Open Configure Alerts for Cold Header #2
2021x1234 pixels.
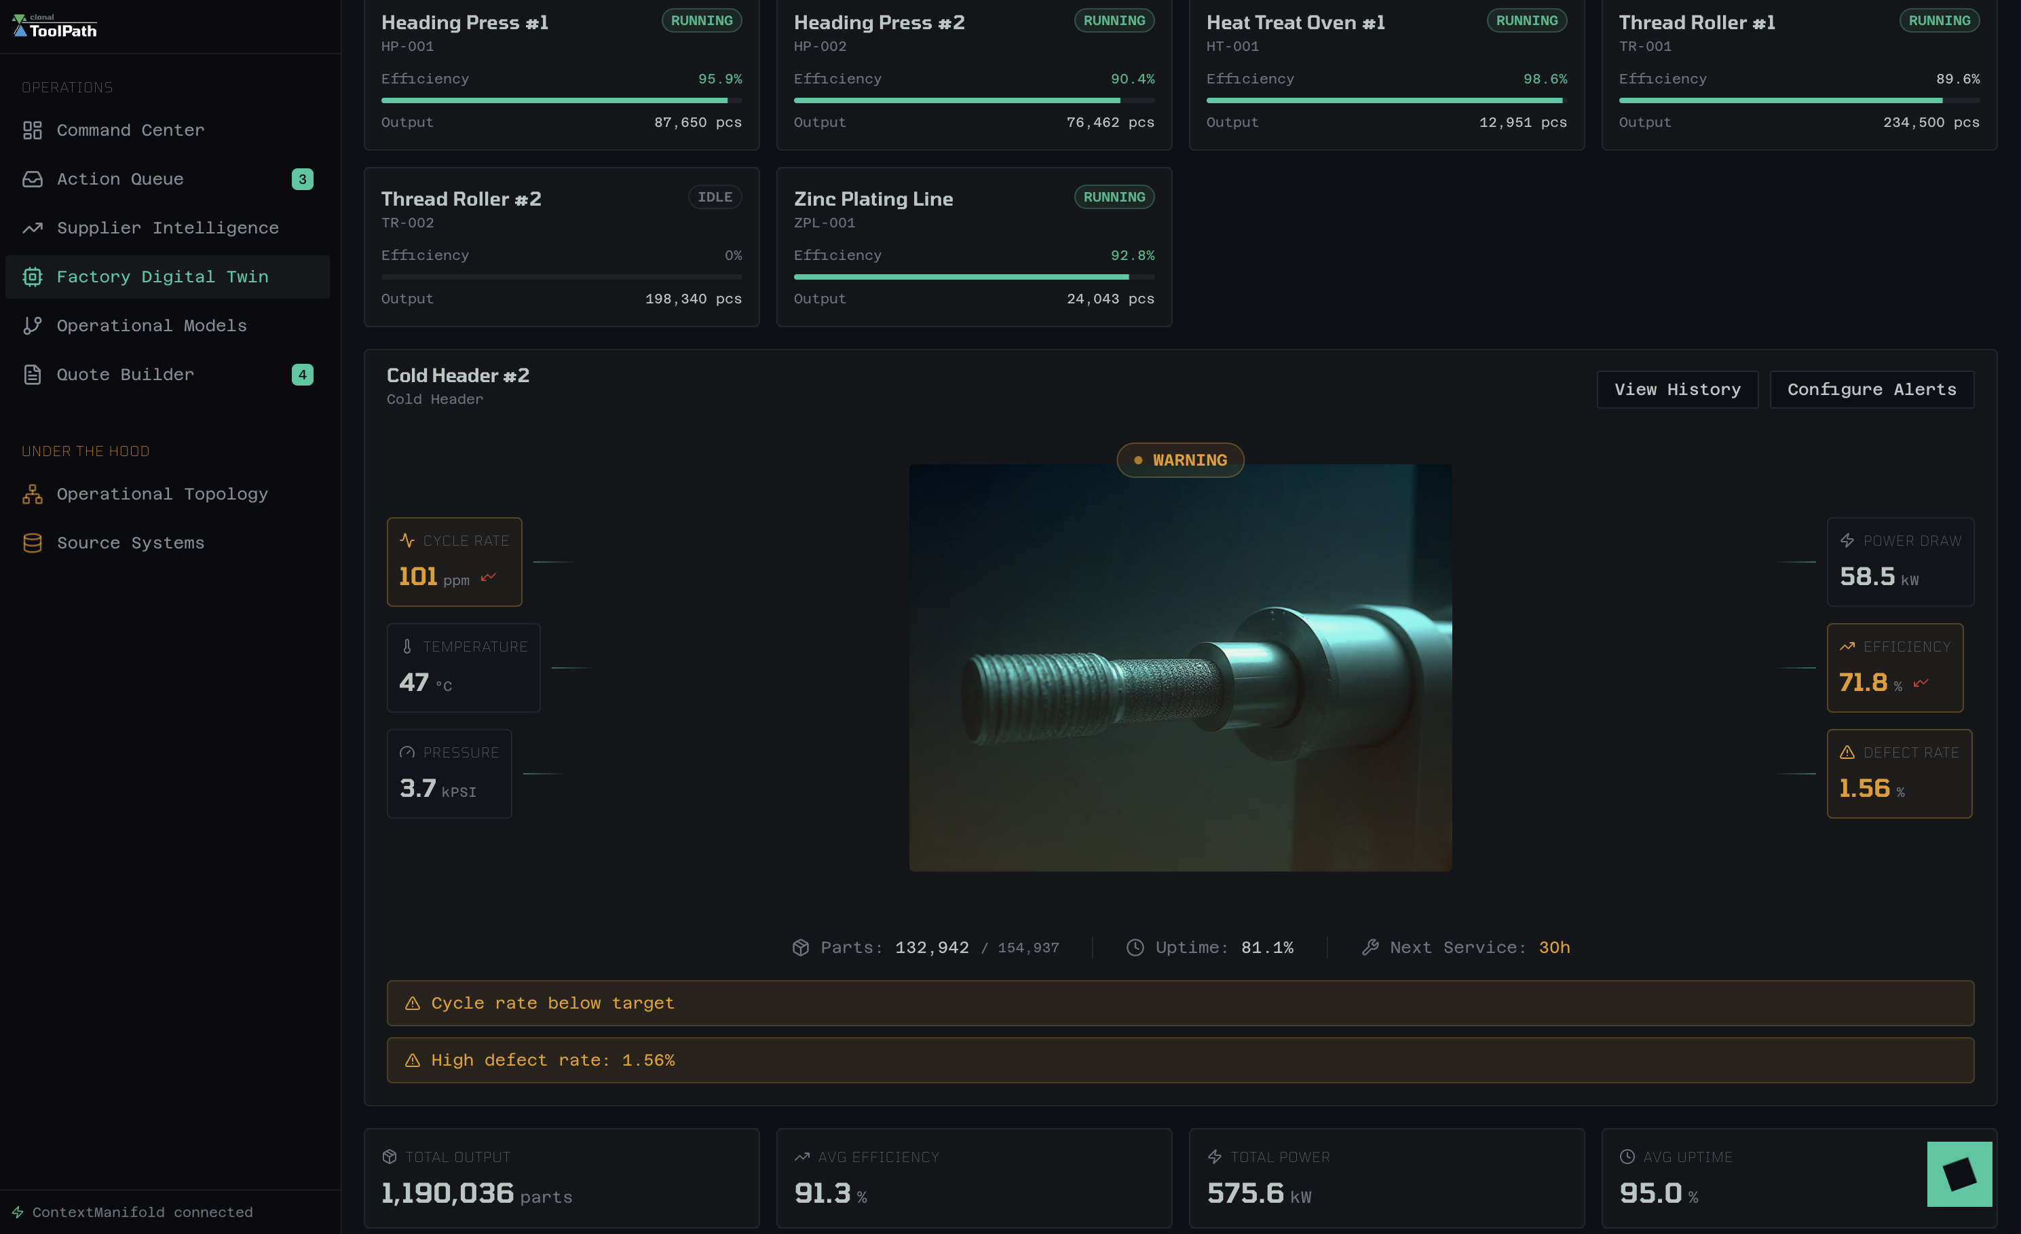coord(1872,389)
